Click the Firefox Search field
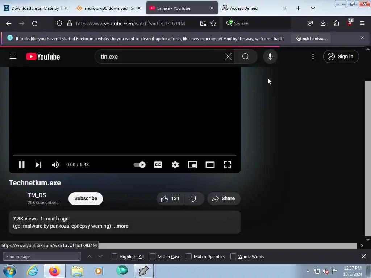The height and width of the screenshot is (278, 371). point(257,24)
